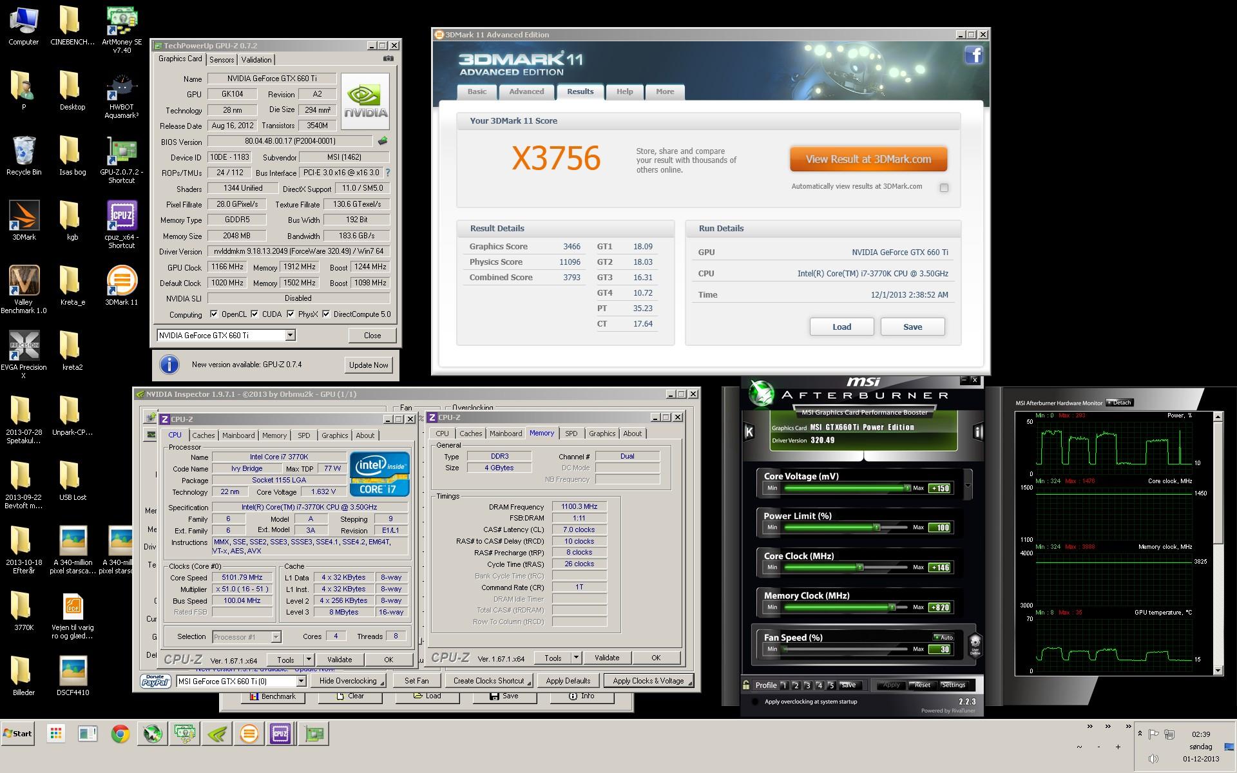
Task: Switch to the Validation tab in GPU-Z
Action: tap(256, 59)
